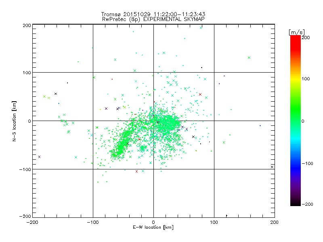Click the isolated green X marker in the upper-right quadrant

[249, 58]
